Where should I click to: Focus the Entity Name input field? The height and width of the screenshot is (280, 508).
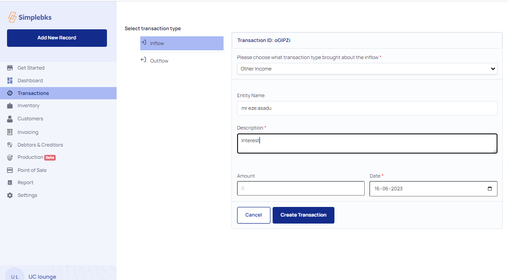coord(367,108)
